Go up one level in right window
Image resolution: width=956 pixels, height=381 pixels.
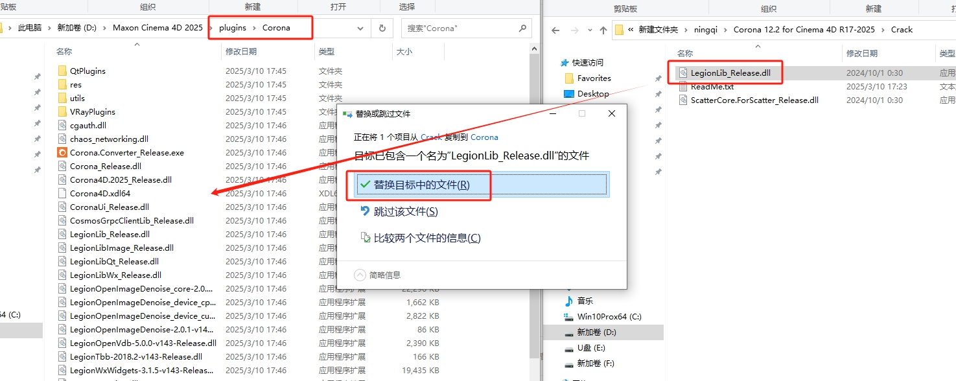603,29
